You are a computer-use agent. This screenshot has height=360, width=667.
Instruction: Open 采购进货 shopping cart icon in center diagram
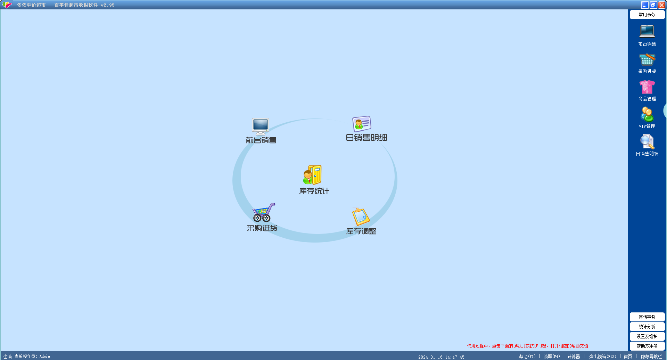[x=264, y=212]
